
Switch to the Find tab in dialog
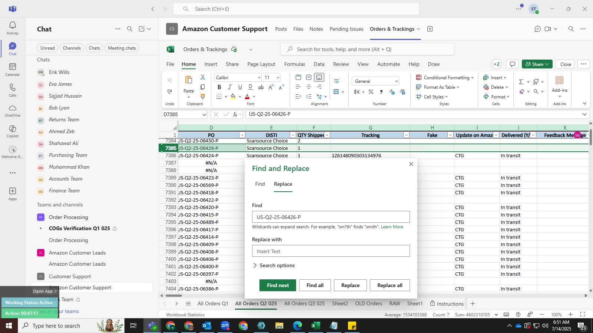point(260,184)
